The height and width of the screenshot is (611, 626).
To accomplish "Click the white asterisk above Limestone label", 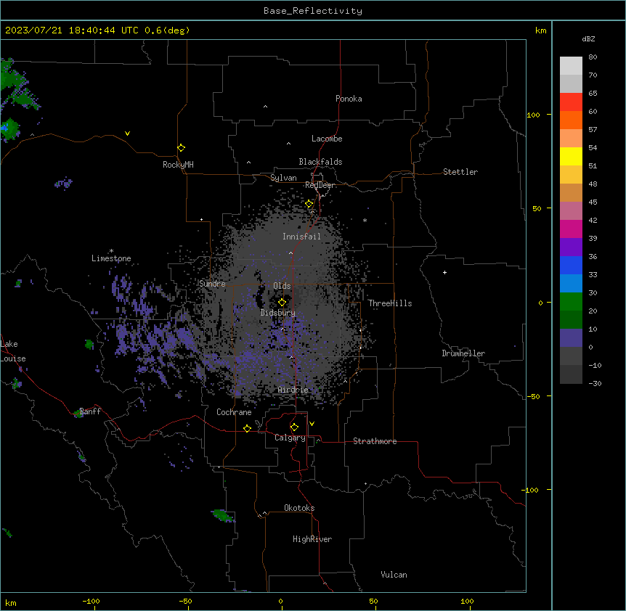I will point(111,250).
